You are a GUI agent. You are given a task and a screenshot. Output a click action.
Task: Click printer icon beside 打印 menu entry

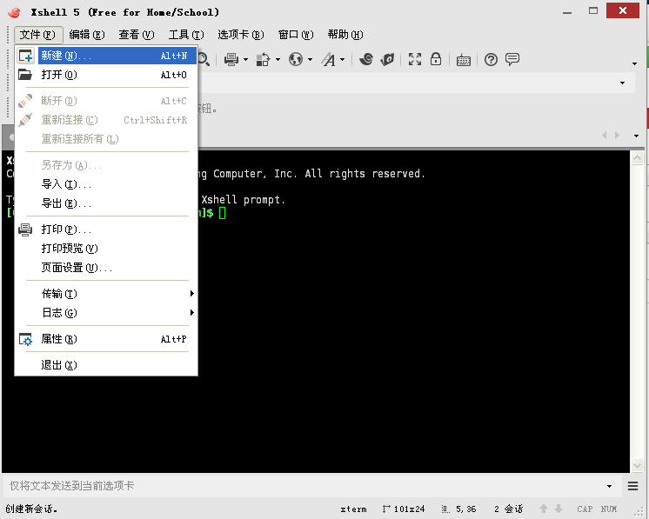point(25,230)
